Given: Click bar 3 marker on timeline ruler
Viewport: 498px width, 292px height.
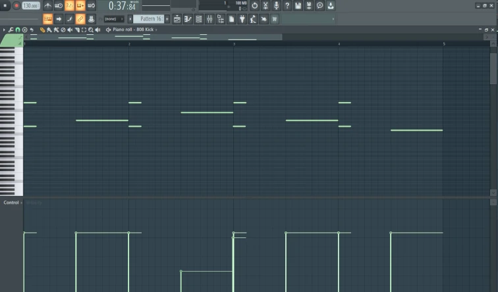Looking at the screenshot, I should pyautogui.click(x=234, y=44).
